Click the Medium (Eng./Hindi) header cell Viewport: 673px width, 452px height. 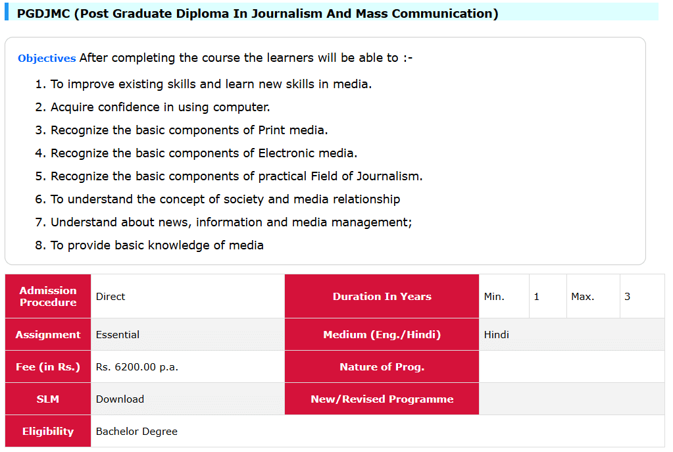coord(382,334)
